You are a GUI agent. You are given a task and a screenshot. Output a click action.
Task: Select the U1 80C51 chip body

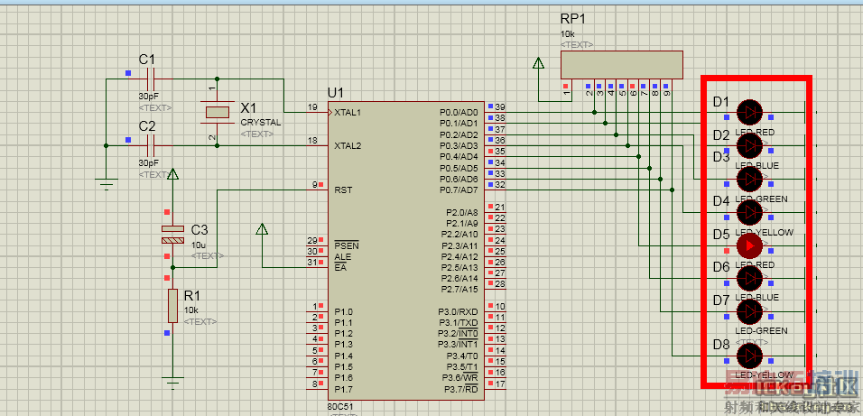pos(404,248)
